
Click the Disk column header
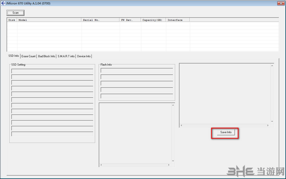[x=12, y=20]
